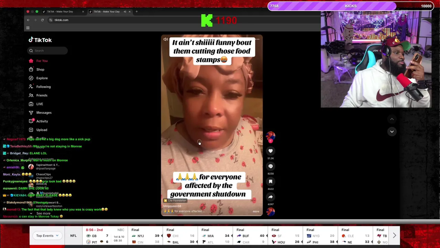The image size is (440, 248).
Task: Go to the previous video with up chevron
Action: 392,119
